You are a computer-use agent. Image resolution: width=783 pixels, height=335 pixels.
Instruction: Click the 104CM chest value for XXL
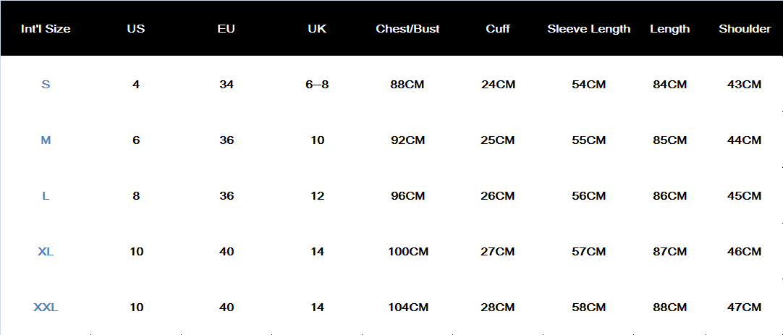point(408,308)
